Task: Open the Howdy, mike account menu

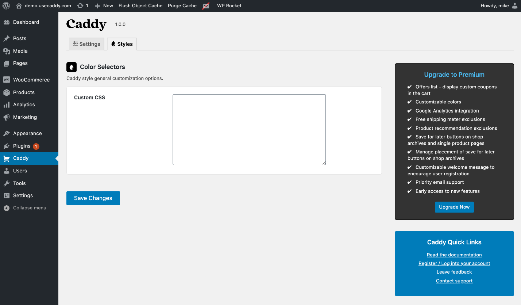Action: (499, 6)
